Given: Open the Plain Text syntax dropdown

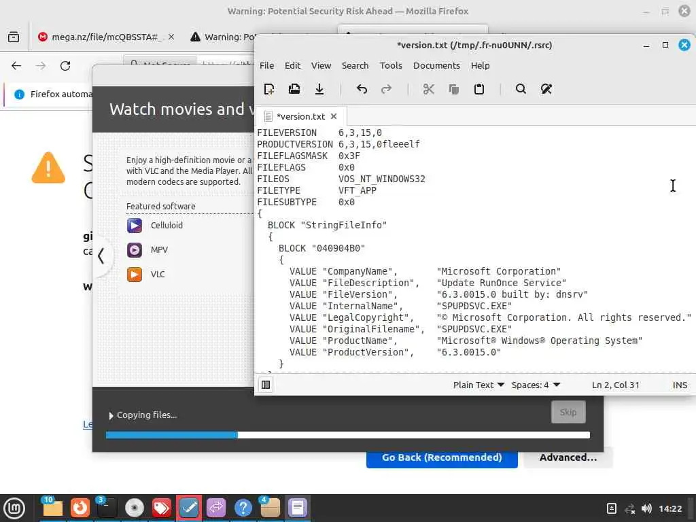Looking at the screenshot, I should click(478, 385).
